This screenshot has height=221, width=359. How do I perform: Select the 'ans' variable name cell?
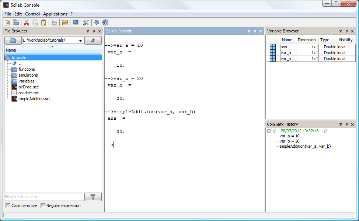click(x=288, y=47)
